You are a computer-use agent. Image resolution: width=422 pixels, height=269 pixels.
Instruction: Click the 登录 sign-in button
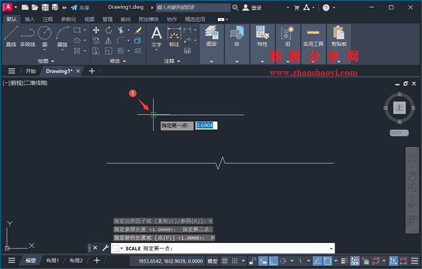[252, 7]
